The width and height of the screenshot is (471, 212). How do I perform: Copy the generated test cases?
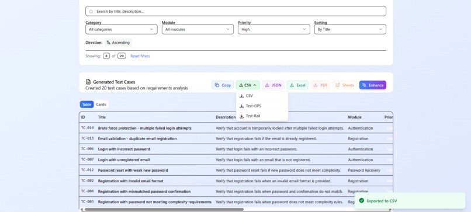click(x=223, y=85)
